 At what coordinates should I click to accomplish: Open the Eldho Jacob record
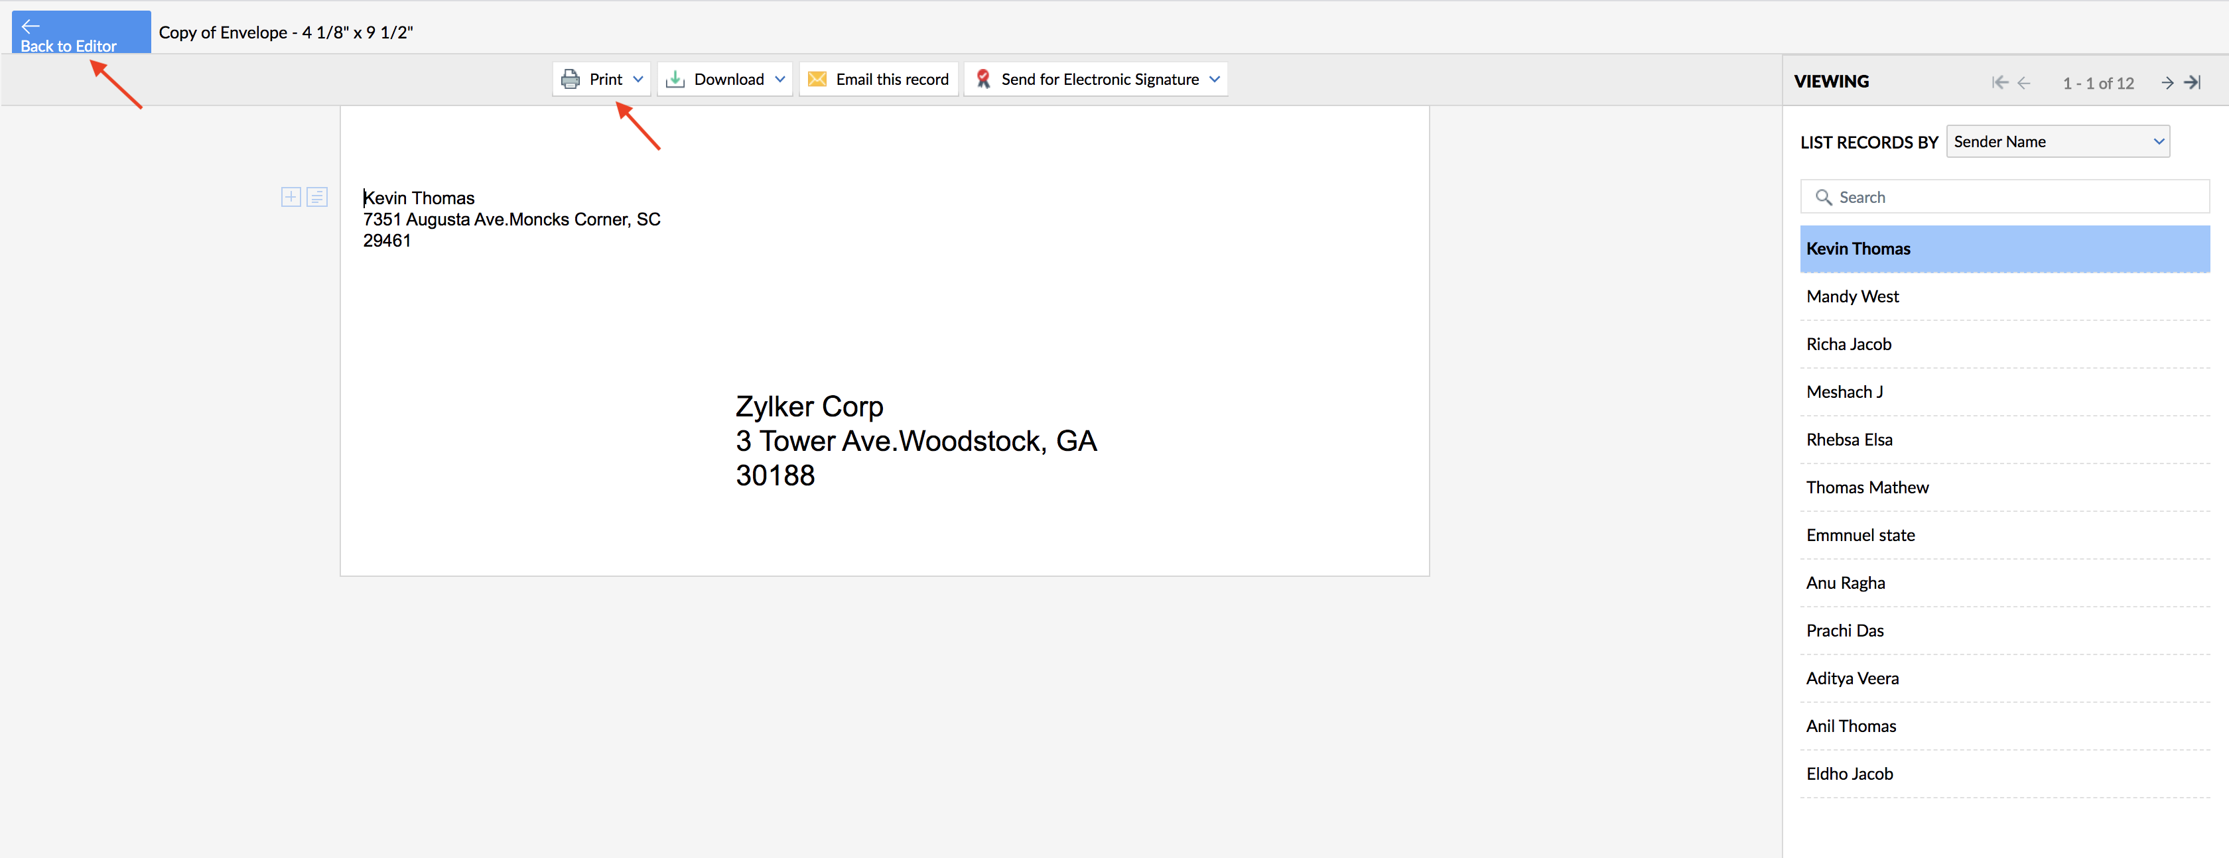pyautogui.click(x=1850, y=774)
